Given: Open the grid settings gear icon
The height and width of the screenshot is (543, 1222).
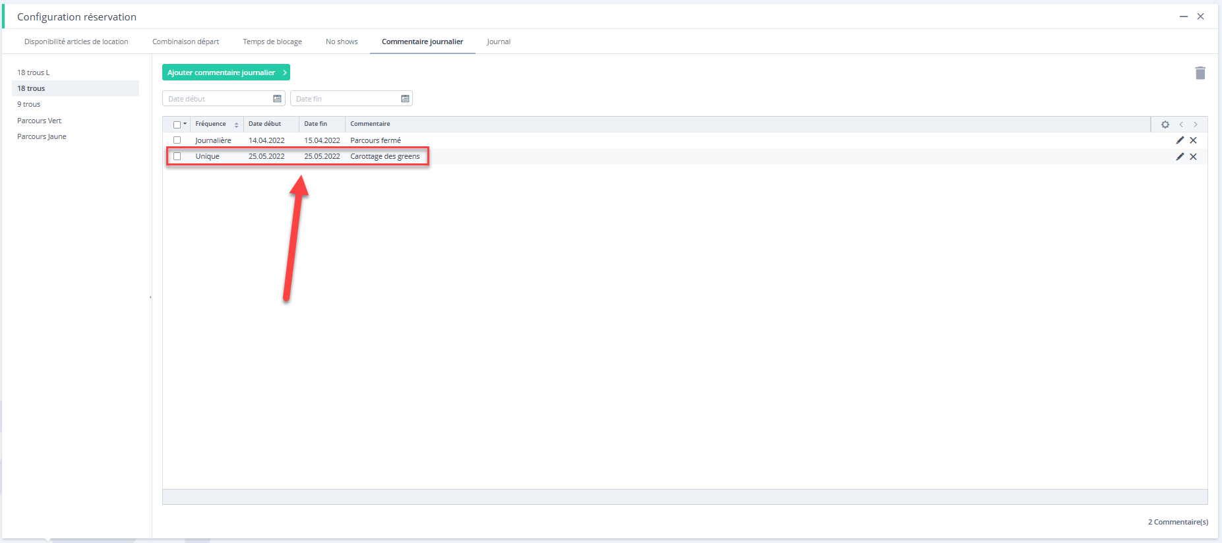Looking at the screenshot, I should 1165,125.
